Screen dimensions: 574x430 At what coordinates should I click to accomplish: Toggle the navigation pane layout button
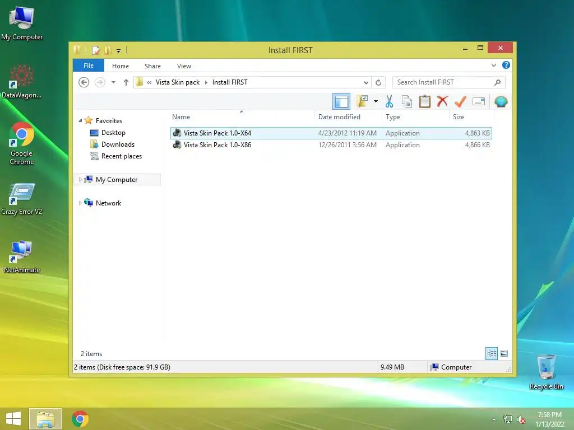point(341,101)
